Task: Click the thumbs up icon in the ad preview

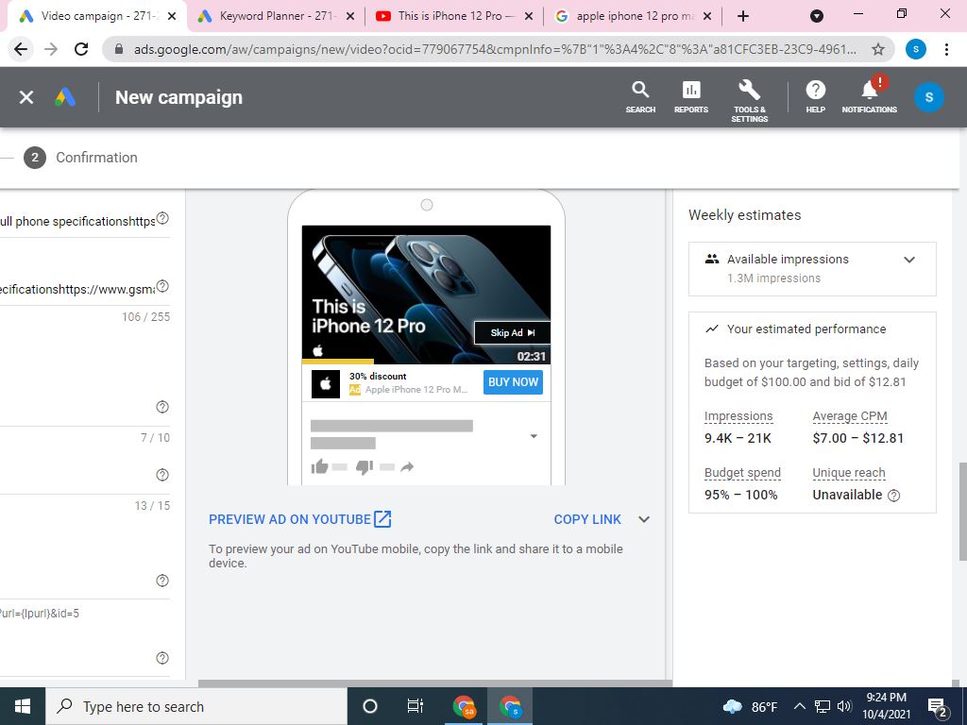Action: tap(319, 466)
